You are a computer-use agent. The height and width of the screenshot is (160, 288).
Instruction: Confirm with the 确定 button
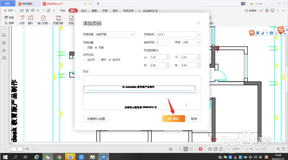174,118
